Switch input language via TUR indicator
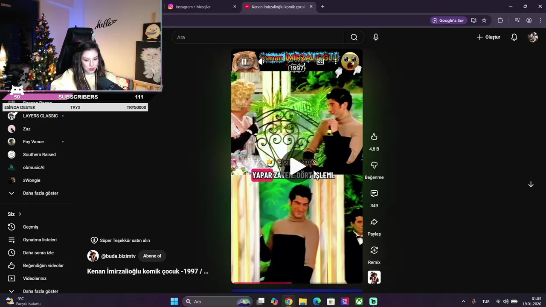 point(486,301)
